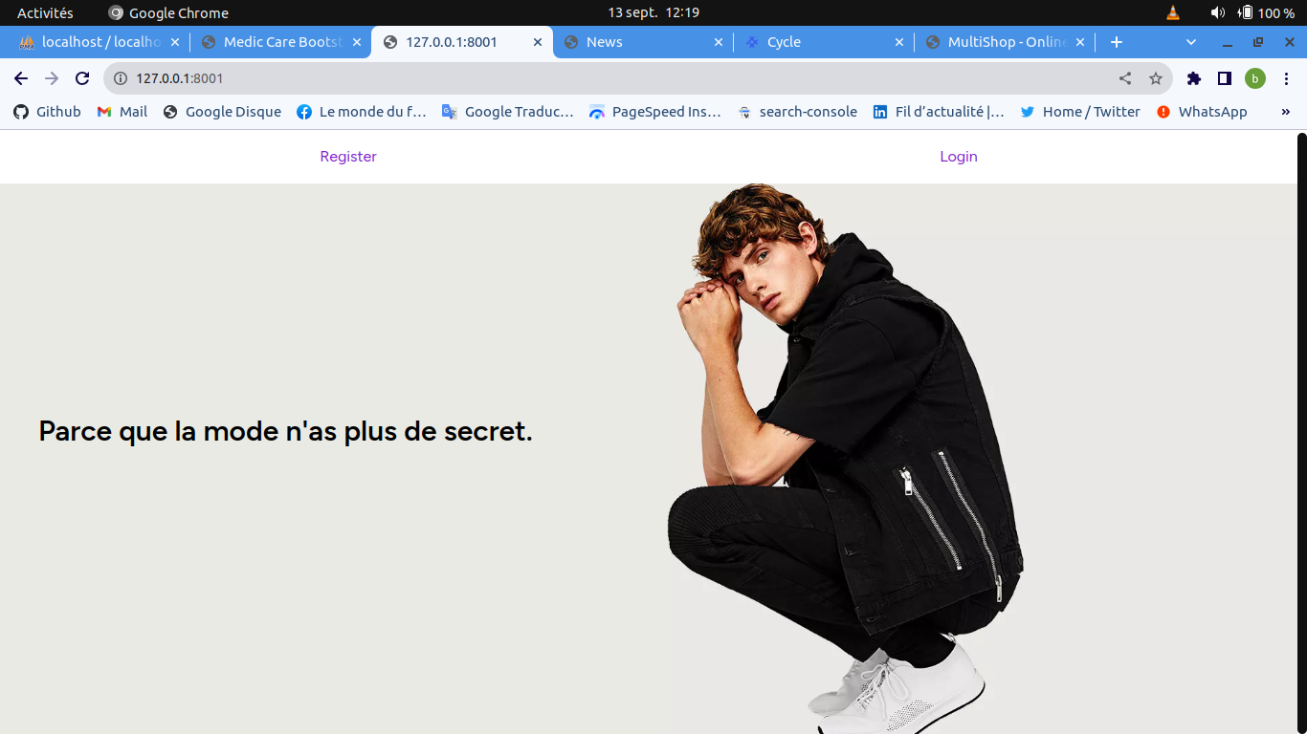Open the Chrome three-dot menu
The width and height of the screenshot is (1307, 734).
[1286, 78]
